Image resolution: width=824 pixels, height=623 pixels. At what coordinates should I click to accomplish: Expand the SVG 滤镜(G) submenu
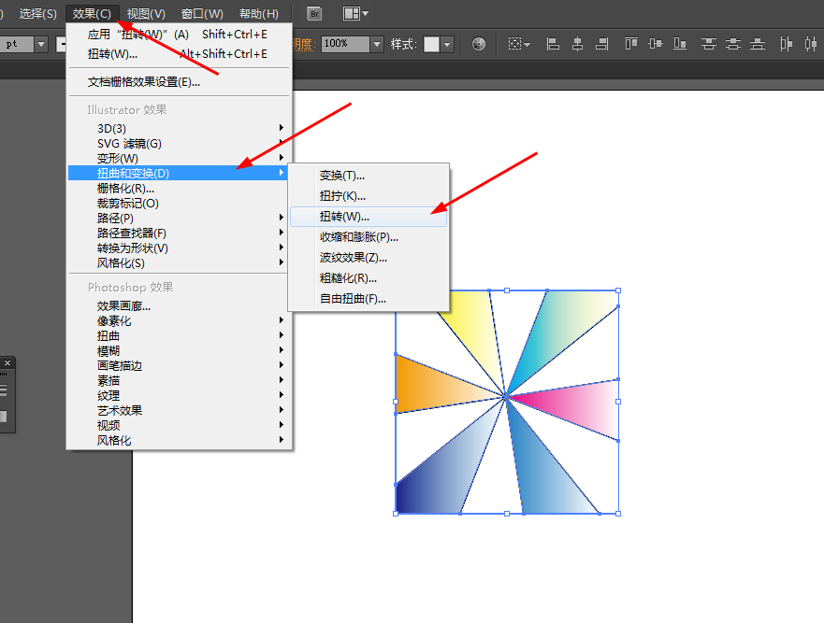tap(179, 143)
